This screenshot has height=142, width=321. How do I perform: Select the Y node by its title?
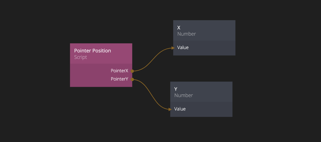pos(176,89)
